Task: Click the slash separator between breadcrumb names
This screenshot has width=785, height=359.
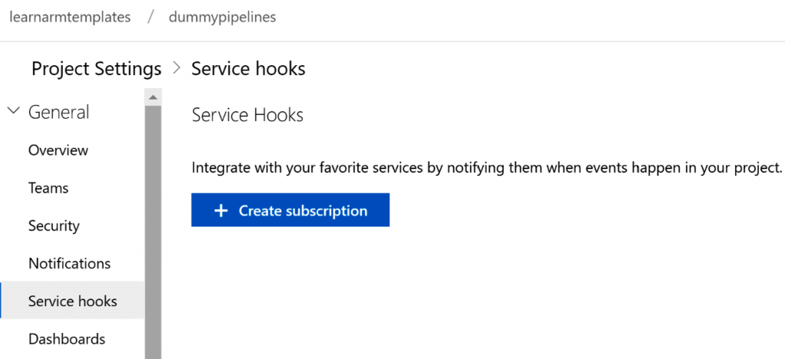Action: [149, 17]
